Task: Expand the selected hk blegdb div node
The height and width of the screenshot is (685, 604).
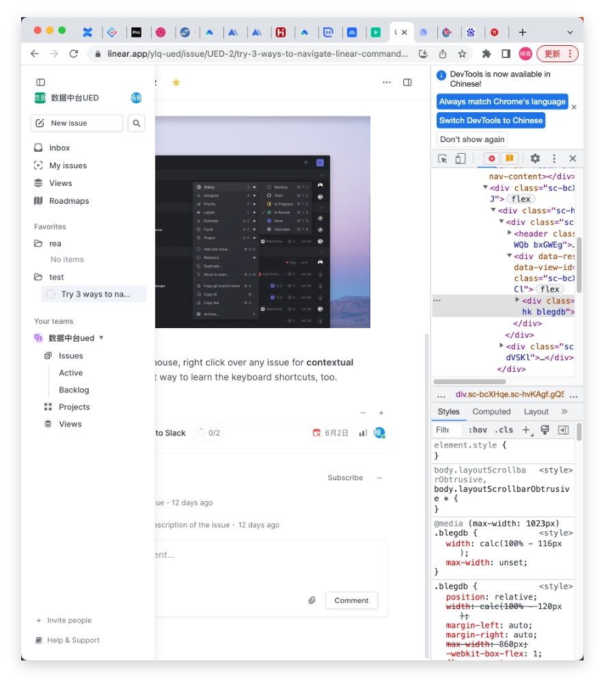Action: [517, 299]
